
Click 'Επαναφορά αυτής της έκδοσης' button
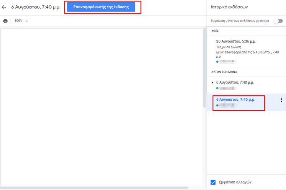[101, 7]
